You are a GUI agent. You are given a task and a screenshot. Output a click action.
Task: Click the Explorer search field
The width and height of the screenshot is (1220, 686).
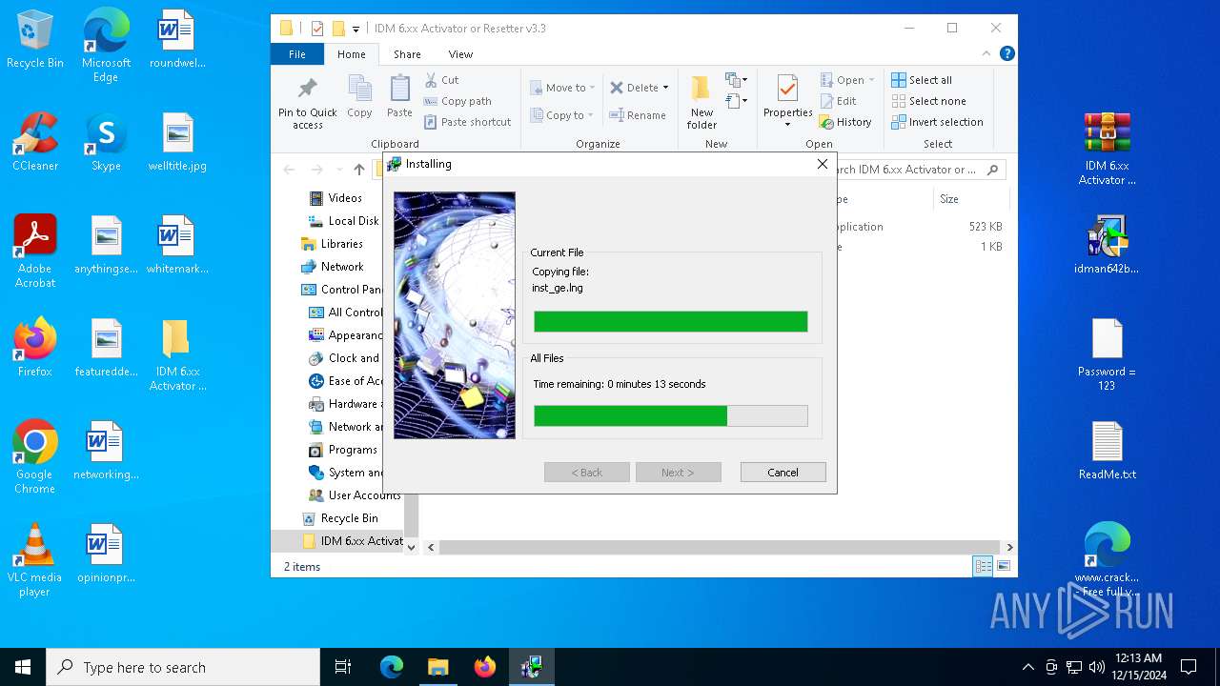(x=912, y=170)
